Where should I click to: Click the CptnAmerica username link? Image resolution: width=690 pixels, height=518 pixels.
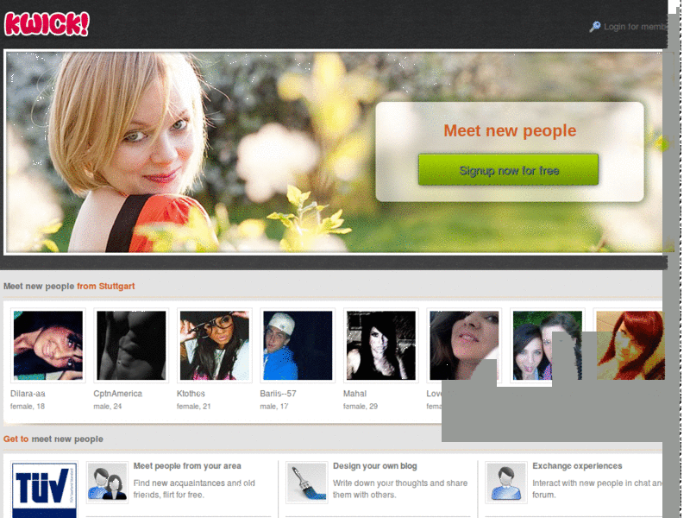pos(117,394)
